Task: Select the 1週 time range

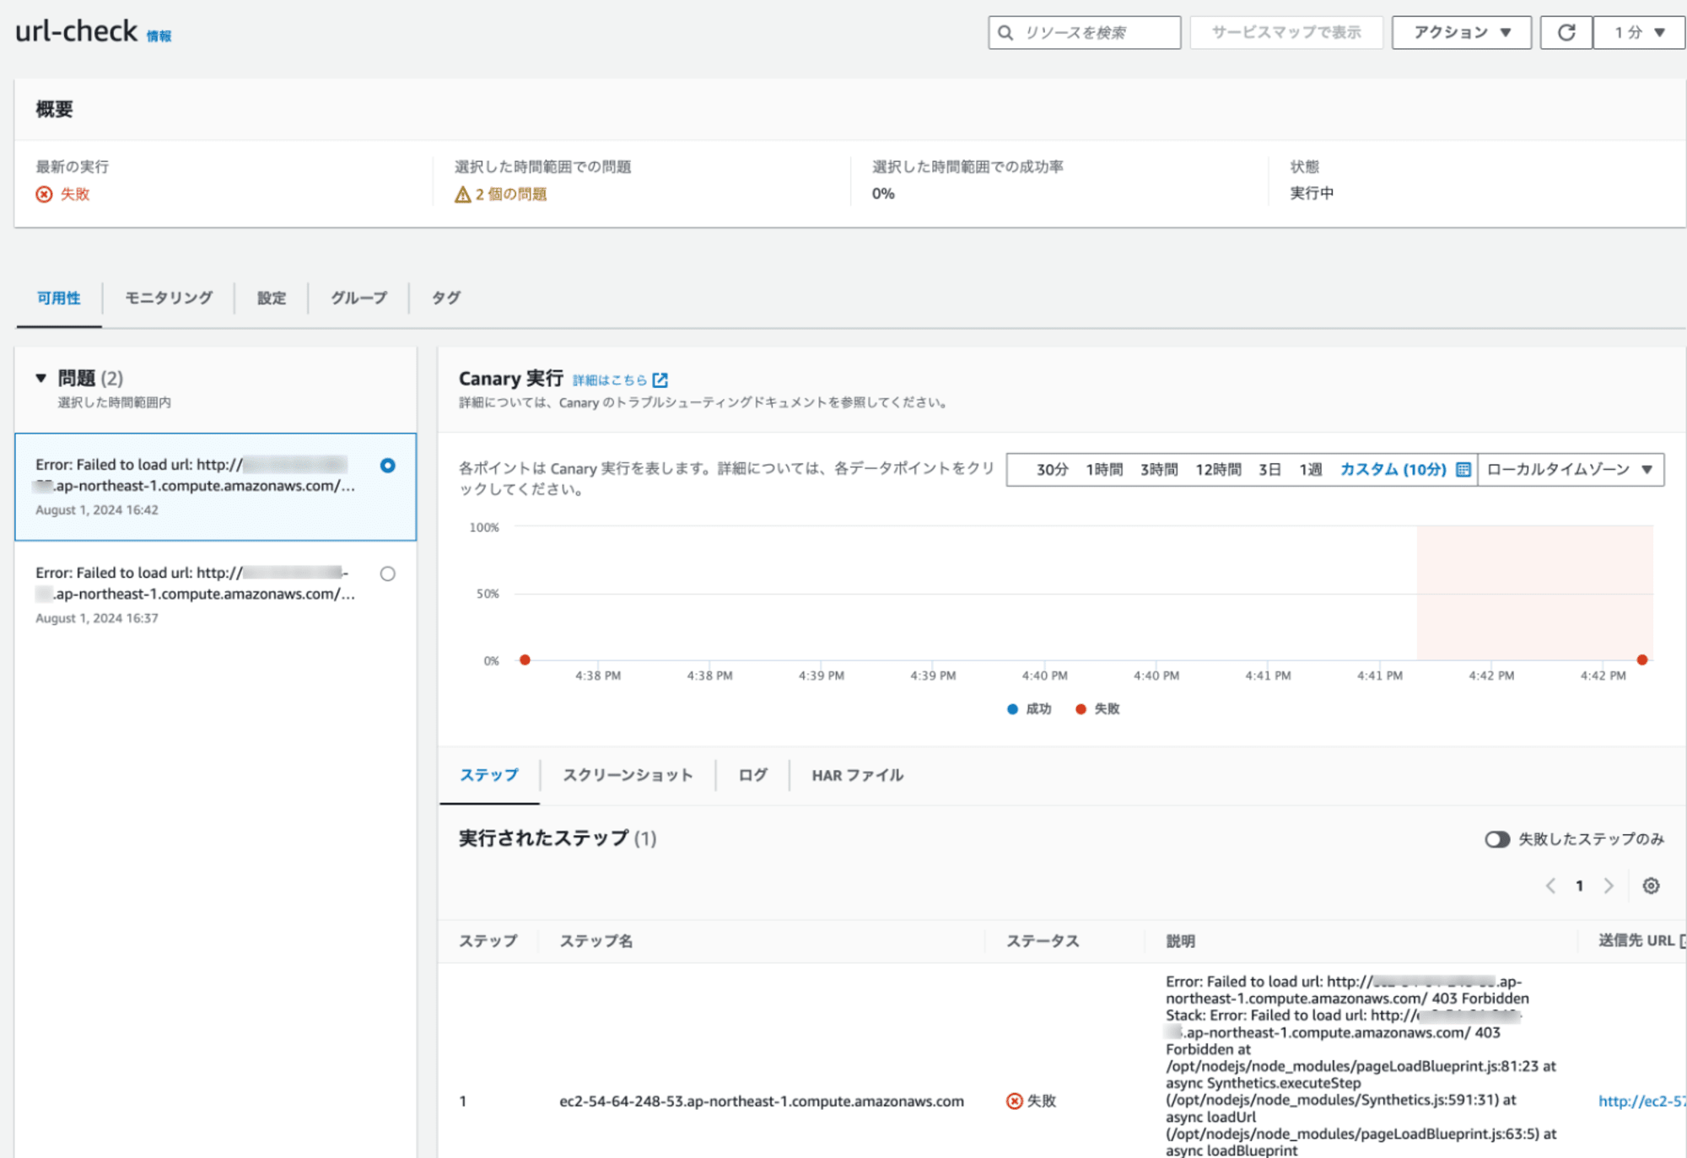Action: 1310,470
